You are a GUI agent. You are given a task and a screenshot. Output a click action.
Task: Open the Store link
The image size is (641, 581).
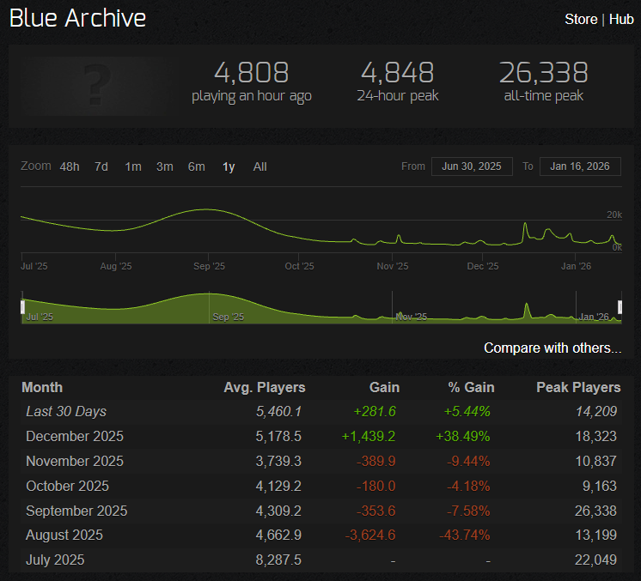tap(581, 19)
